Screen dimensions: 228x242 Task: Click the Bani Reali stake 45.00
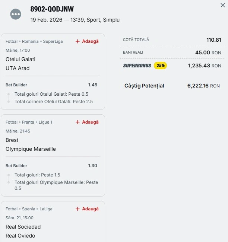click(x=203, y=52)
